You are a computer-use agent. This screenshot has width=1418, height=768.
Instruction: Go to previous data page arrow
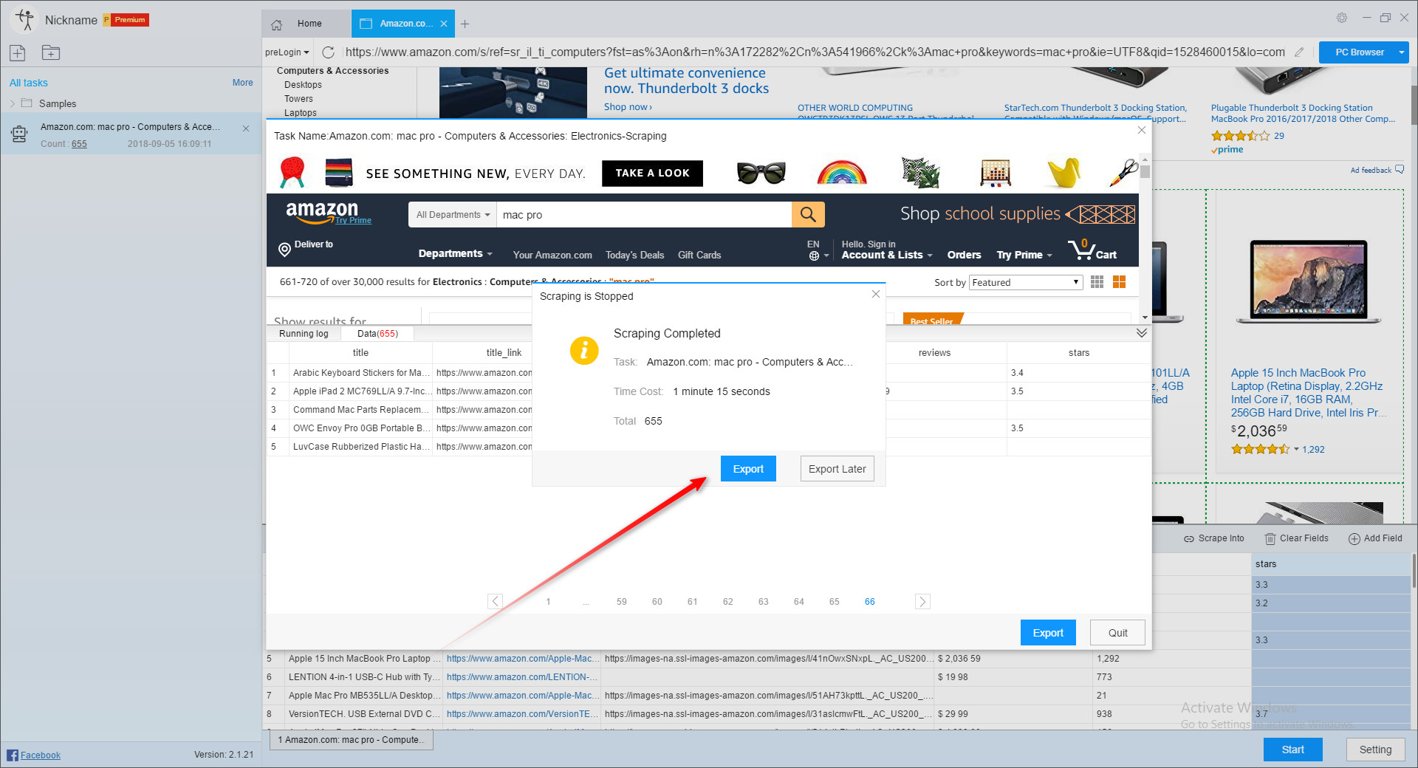(496, 601)
